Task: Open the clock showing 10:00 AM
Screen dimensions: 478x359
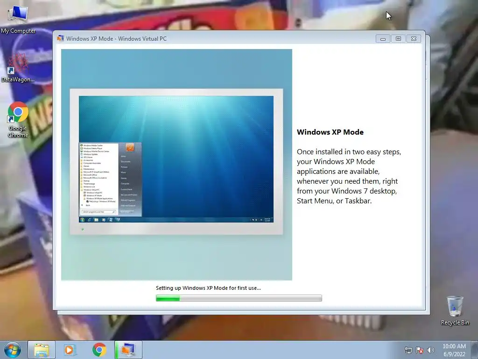Action: point(454,350)
